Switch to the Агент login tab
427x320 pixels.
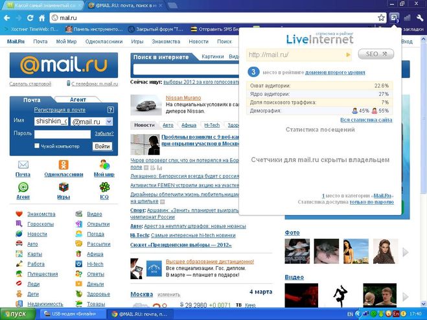[x=78, y=100]
